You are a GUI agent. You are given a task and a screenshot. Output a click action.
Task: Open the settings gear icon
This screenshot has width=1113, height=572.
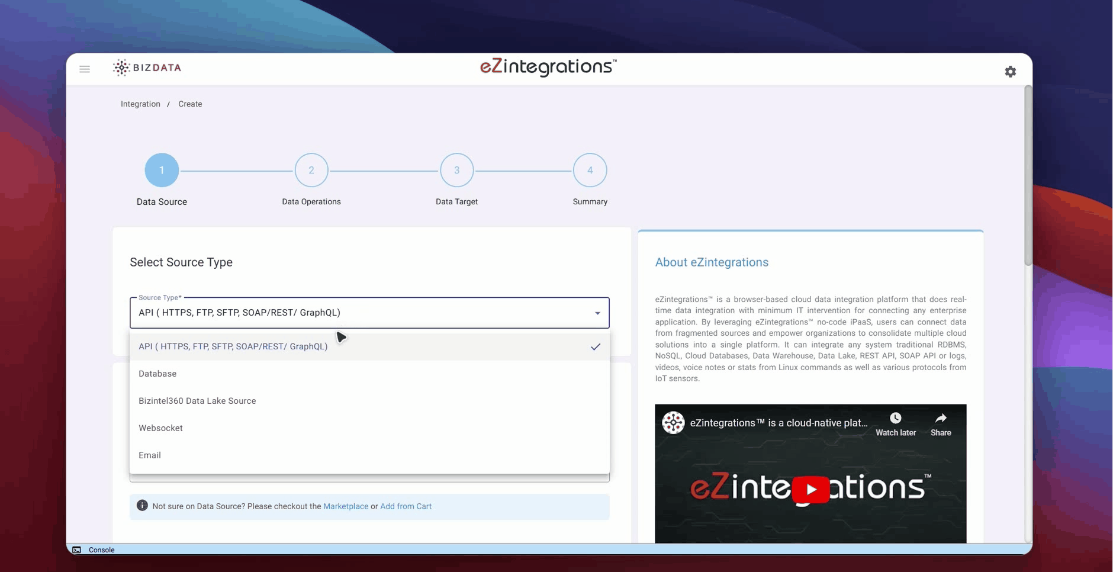click(1010, 72)
